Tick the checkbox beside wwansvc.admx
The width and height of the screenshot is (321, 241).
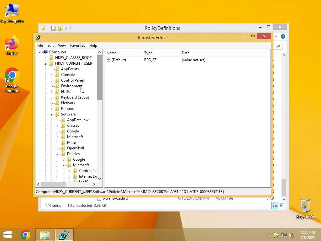[x=99, y=198]
